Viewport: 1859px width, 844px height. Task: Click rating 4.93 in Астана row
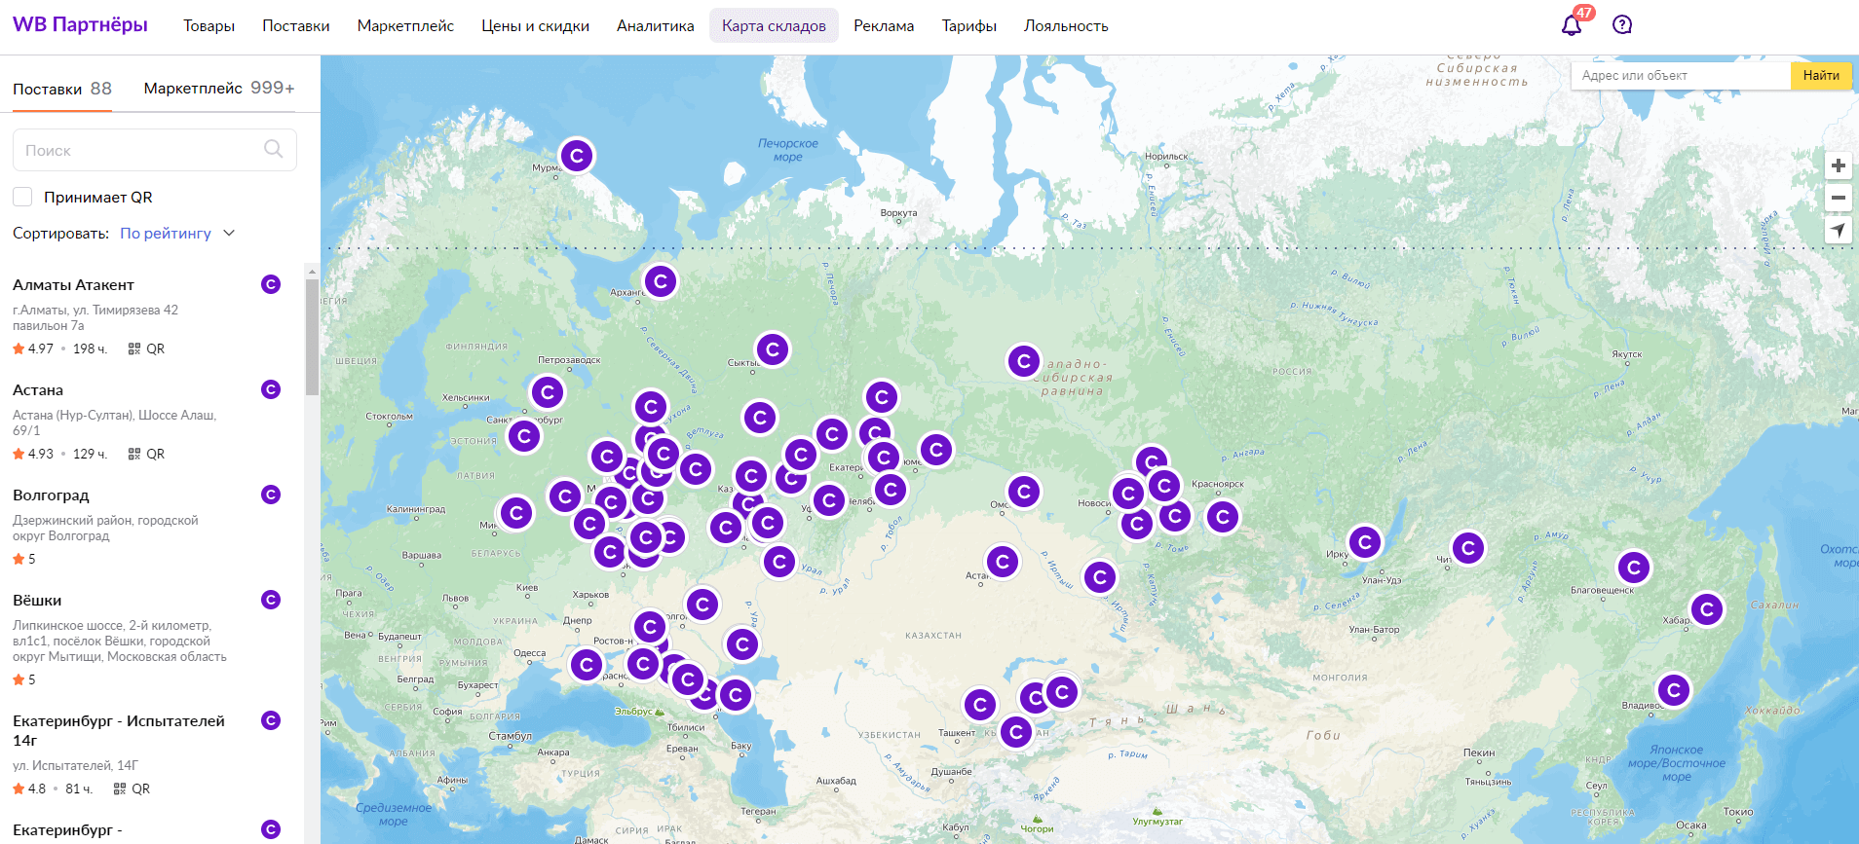pos(33,454)
